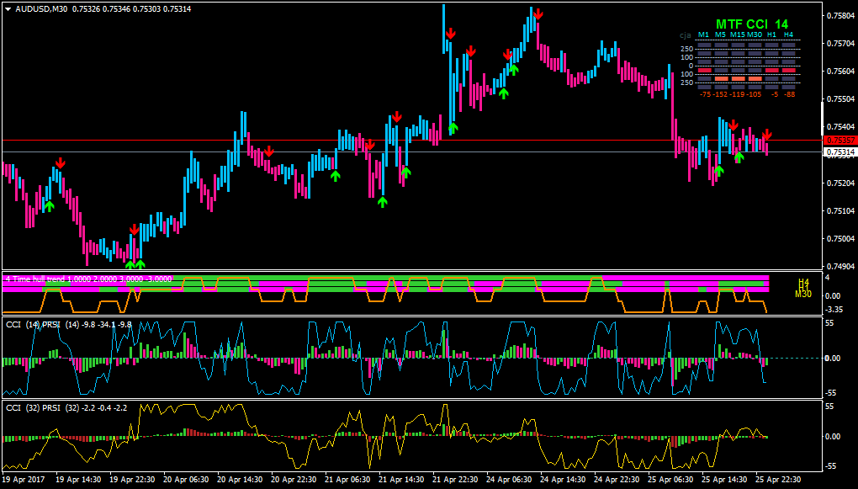Image resolution: width=858 pixels, height=489 pixels.
Task: Click the -3.35 hull trend scale value
Action: pyautogui.click(x=833, y=310)
